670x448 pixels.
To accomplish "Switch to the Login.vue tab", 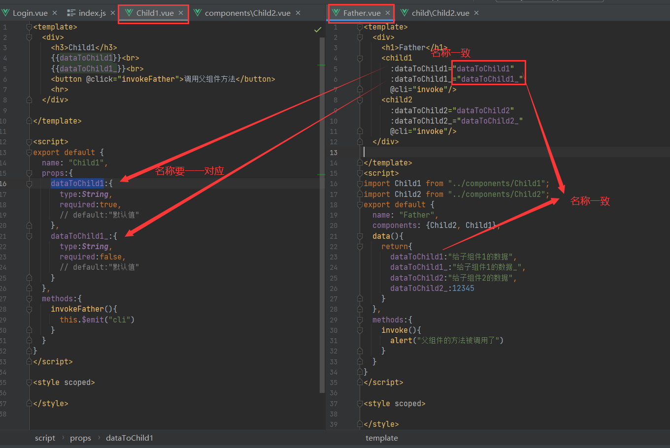I will pyautogui.click(x=30, y=13).
